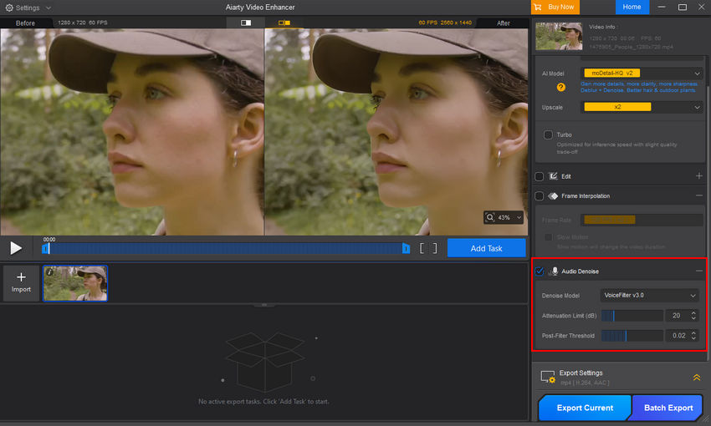Import a new video file
Viewport: 711px width, 426px height.
pos(21,282)
